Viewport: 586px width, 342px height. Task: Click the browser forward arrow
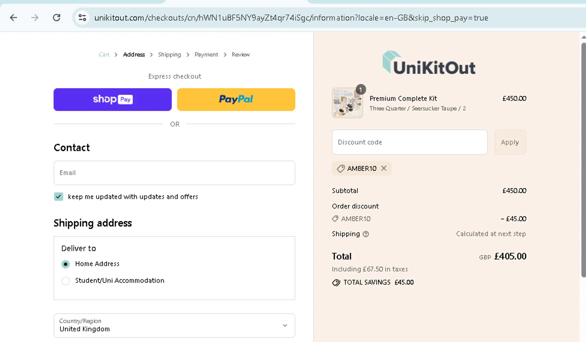click(35, 18)
